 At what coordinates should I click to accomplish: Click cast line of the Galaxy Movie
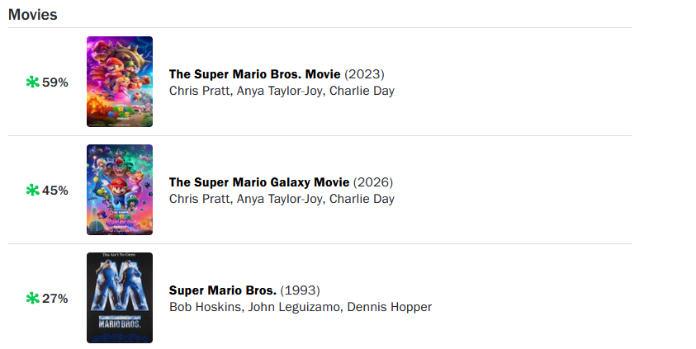pos(282,199)
